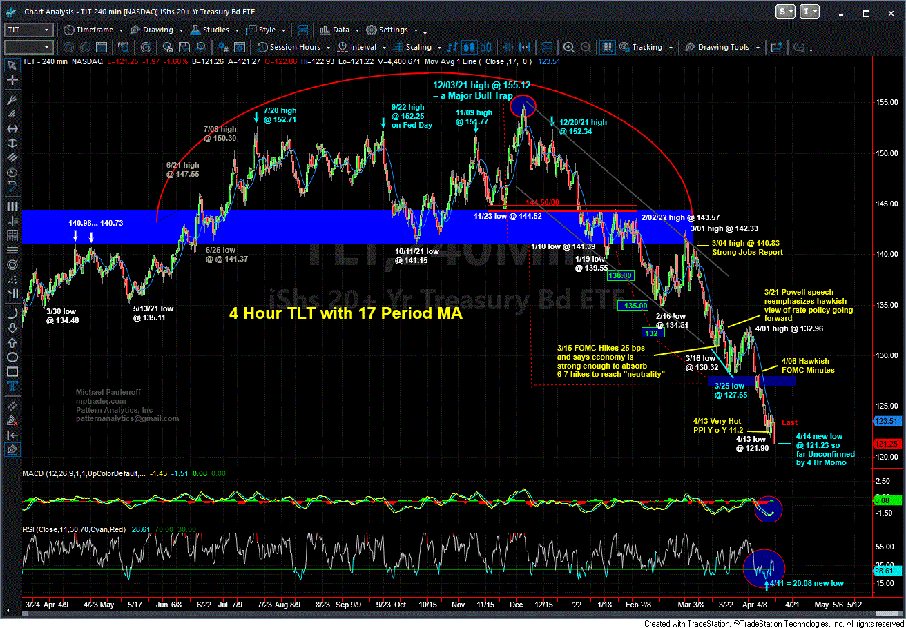The image size is (906, 628).
Task: Open the Settings menu
Action: point(393,30)
